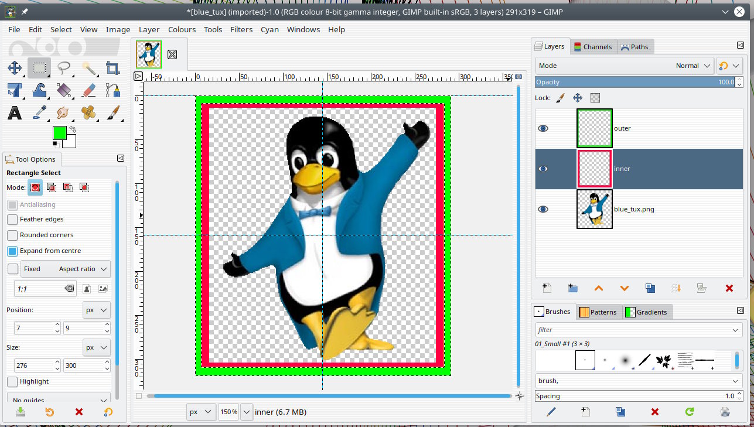Image resolution: width=754 pixels, height=427 pixels.
Task: Select the Text tool
Action: point(15,112)
